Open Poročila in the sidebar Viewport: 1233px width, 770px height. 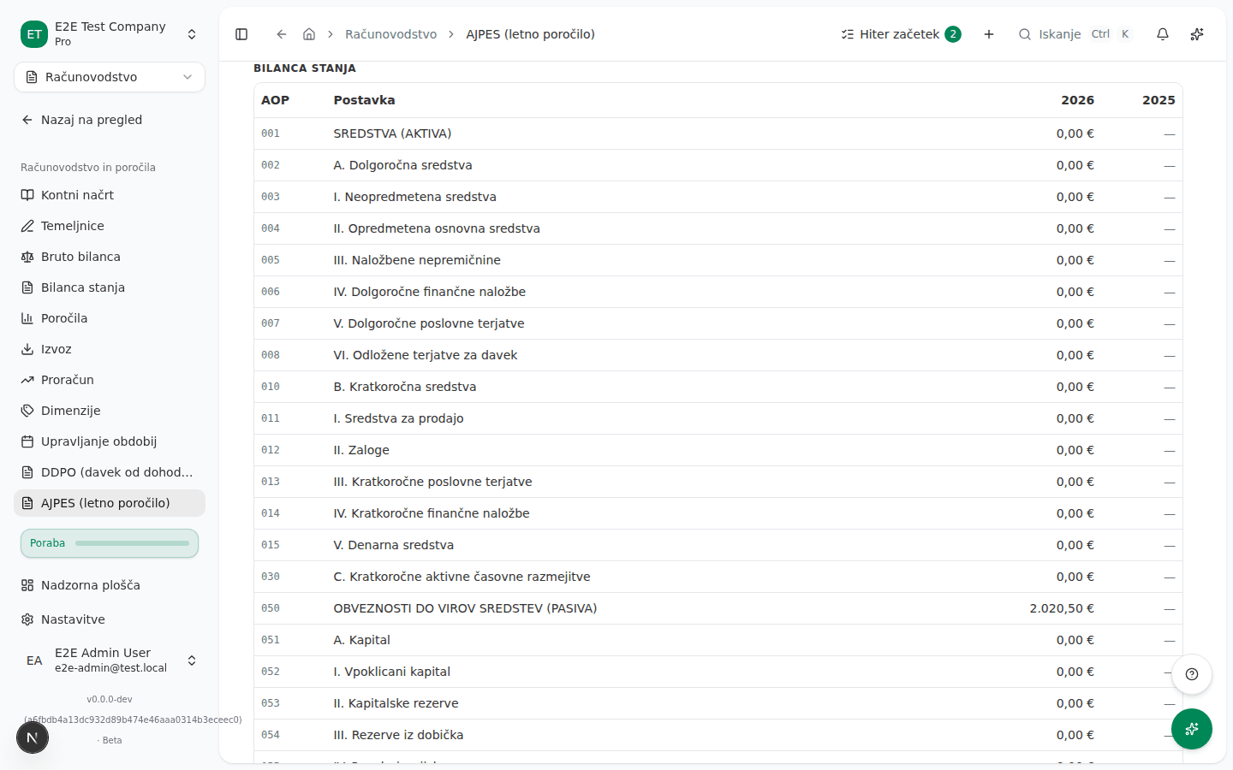(x=110, y=318)
